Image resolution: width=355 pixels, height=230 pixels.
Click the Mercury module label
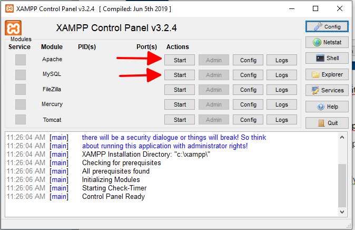[x=52, y=104]
